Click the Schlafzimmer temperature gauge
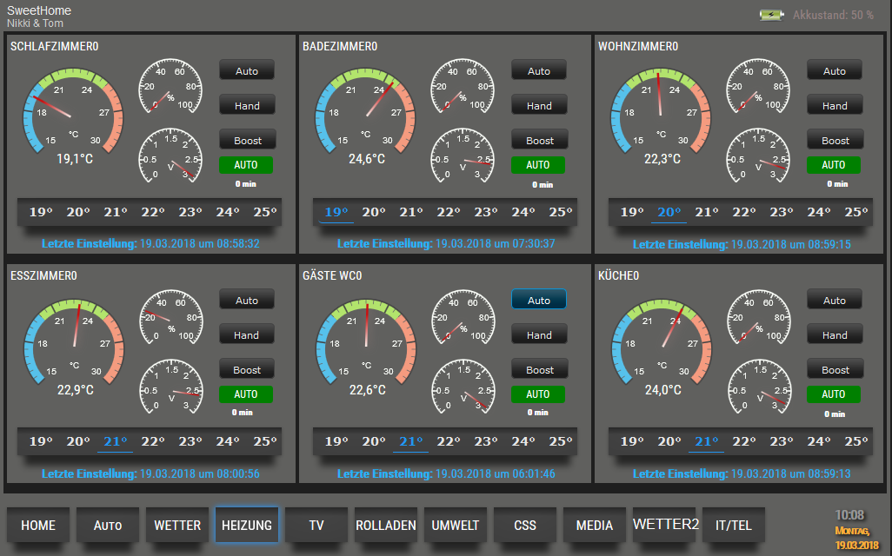 (74, 111)
